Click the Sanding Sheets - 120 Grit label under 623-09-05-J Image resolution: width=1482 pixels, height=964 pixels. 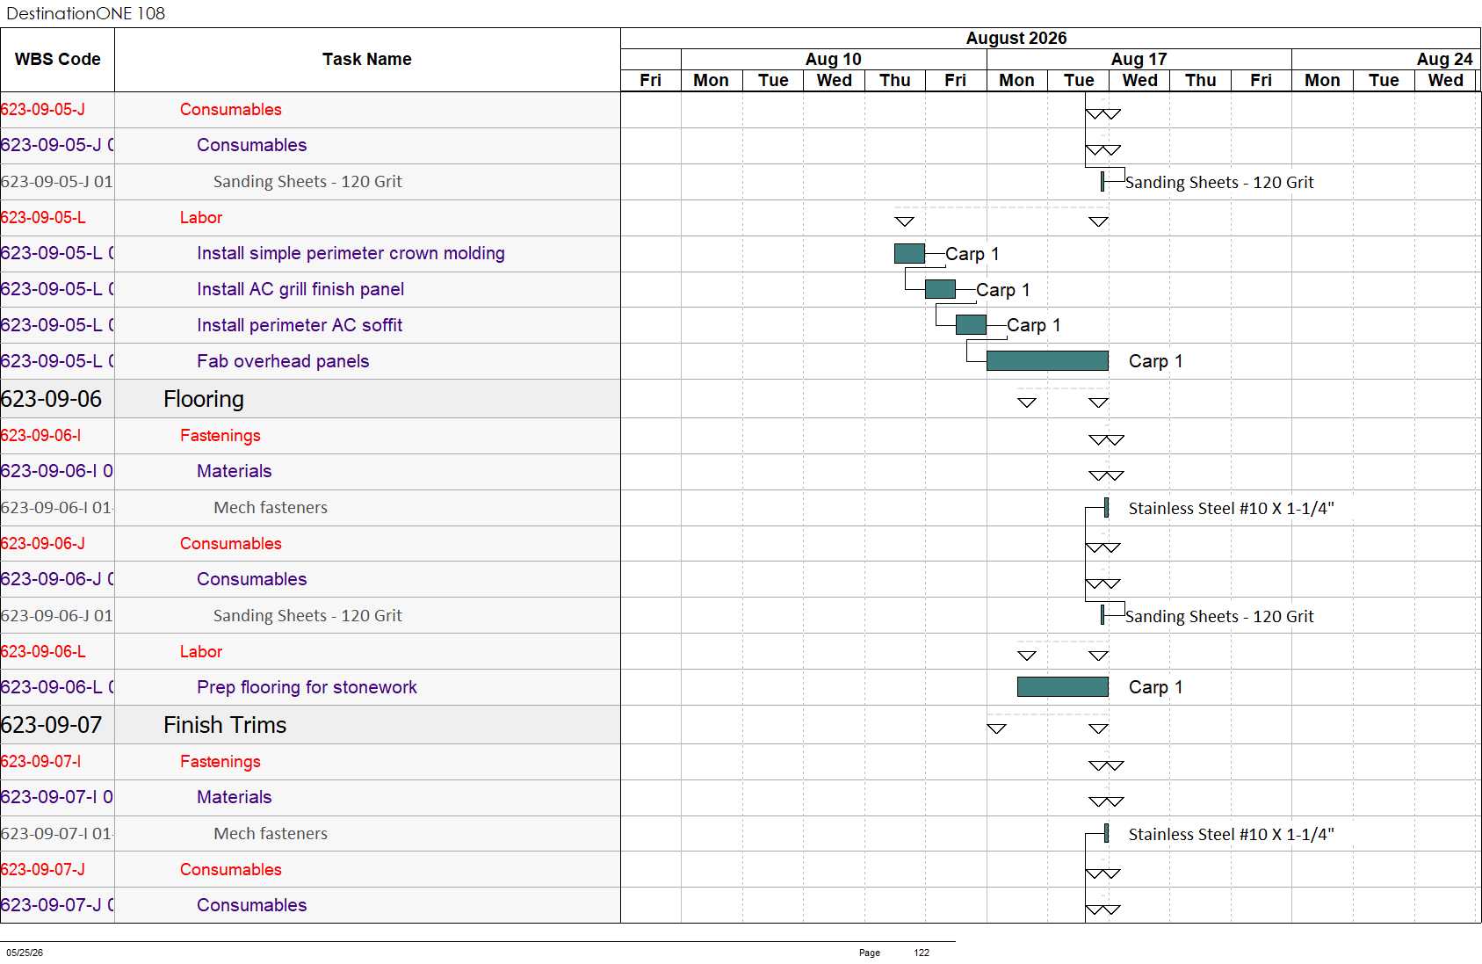[x=1219, y=183]
